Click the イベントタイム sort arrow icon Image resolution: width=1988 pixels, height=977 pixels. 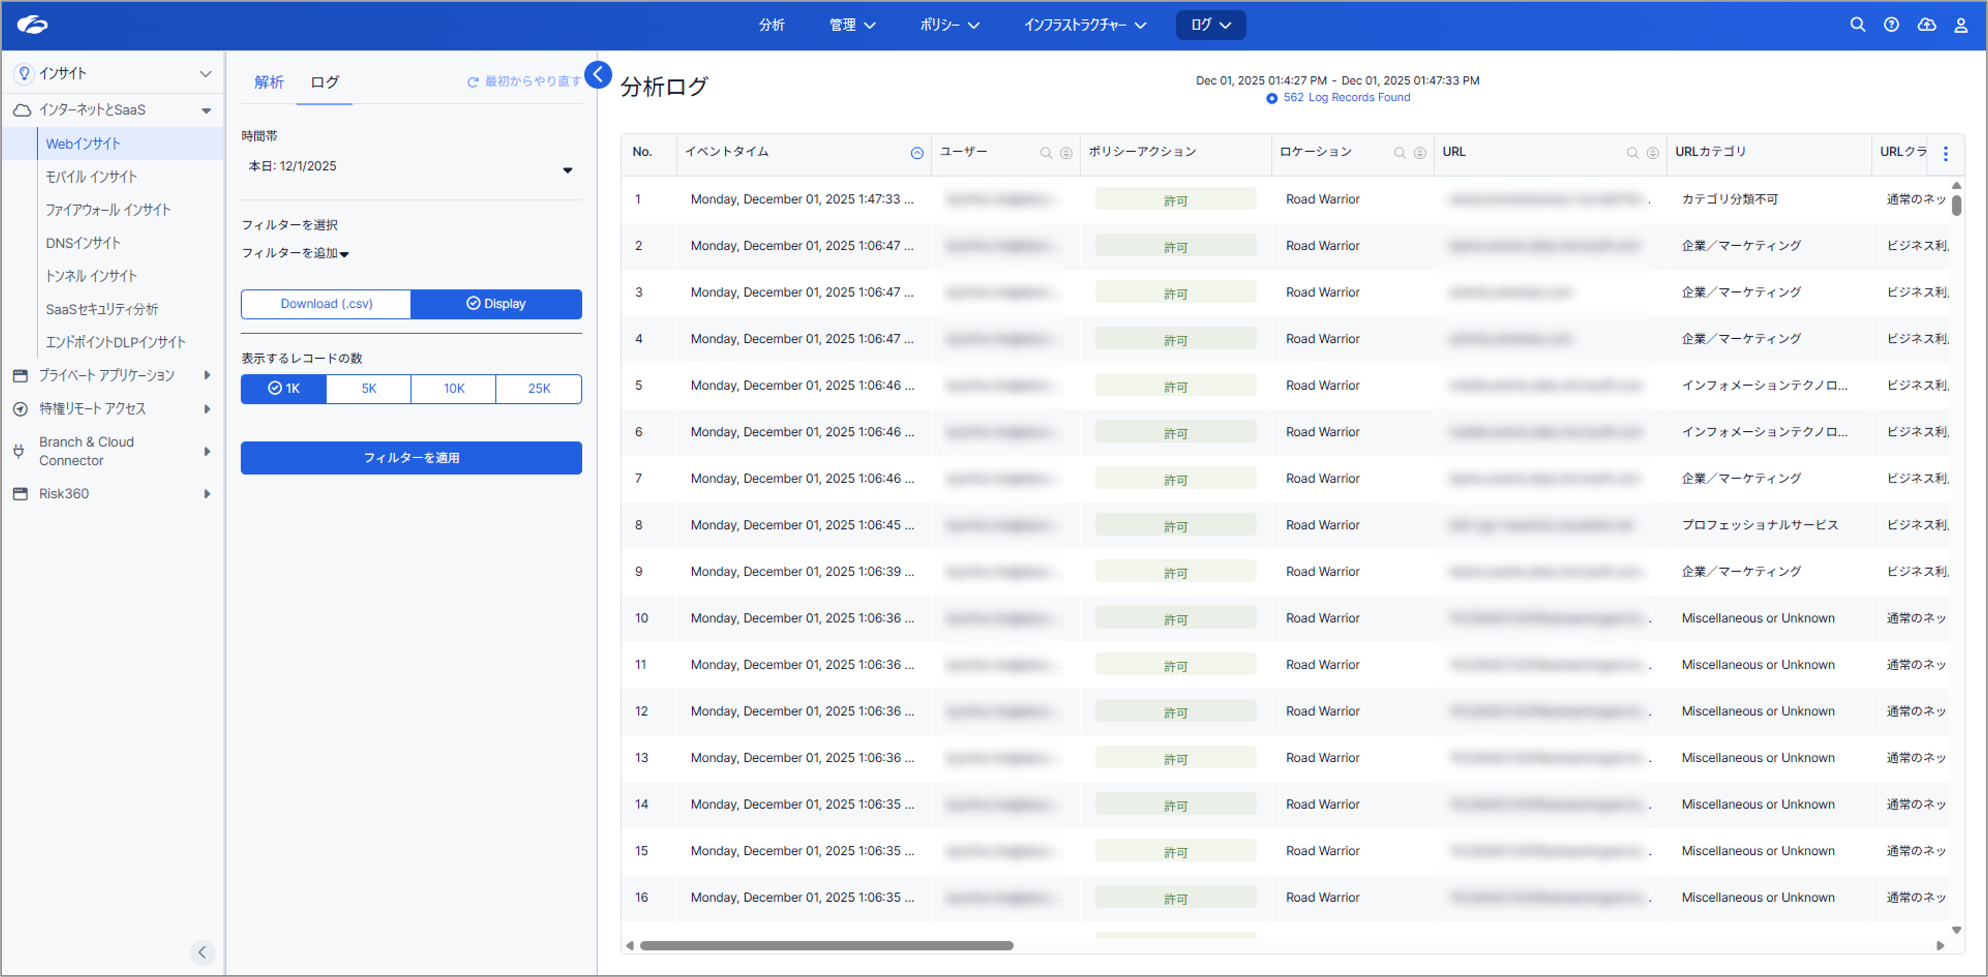917,153
